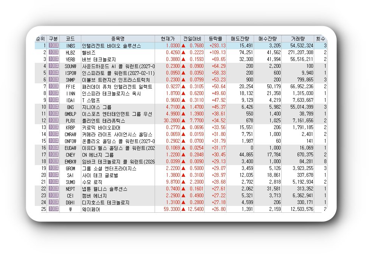This screenshot has height=254, width=369.
Task: Select ticker code GMBLP
Action: pos(70,114)
